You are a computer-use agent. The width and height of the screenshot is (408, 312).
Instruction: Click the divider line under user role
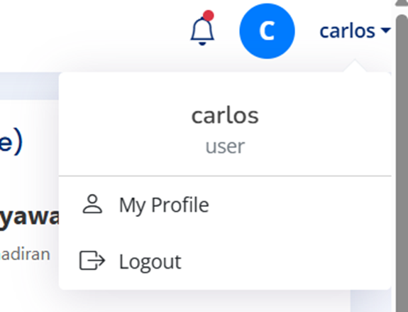click(225, 176)
